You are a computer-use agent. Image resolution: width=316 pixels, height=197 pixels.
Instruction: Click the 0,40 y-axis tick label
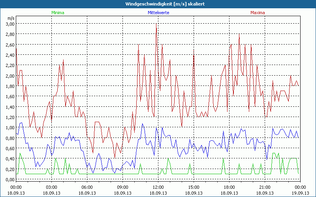(x=9, y=159)
